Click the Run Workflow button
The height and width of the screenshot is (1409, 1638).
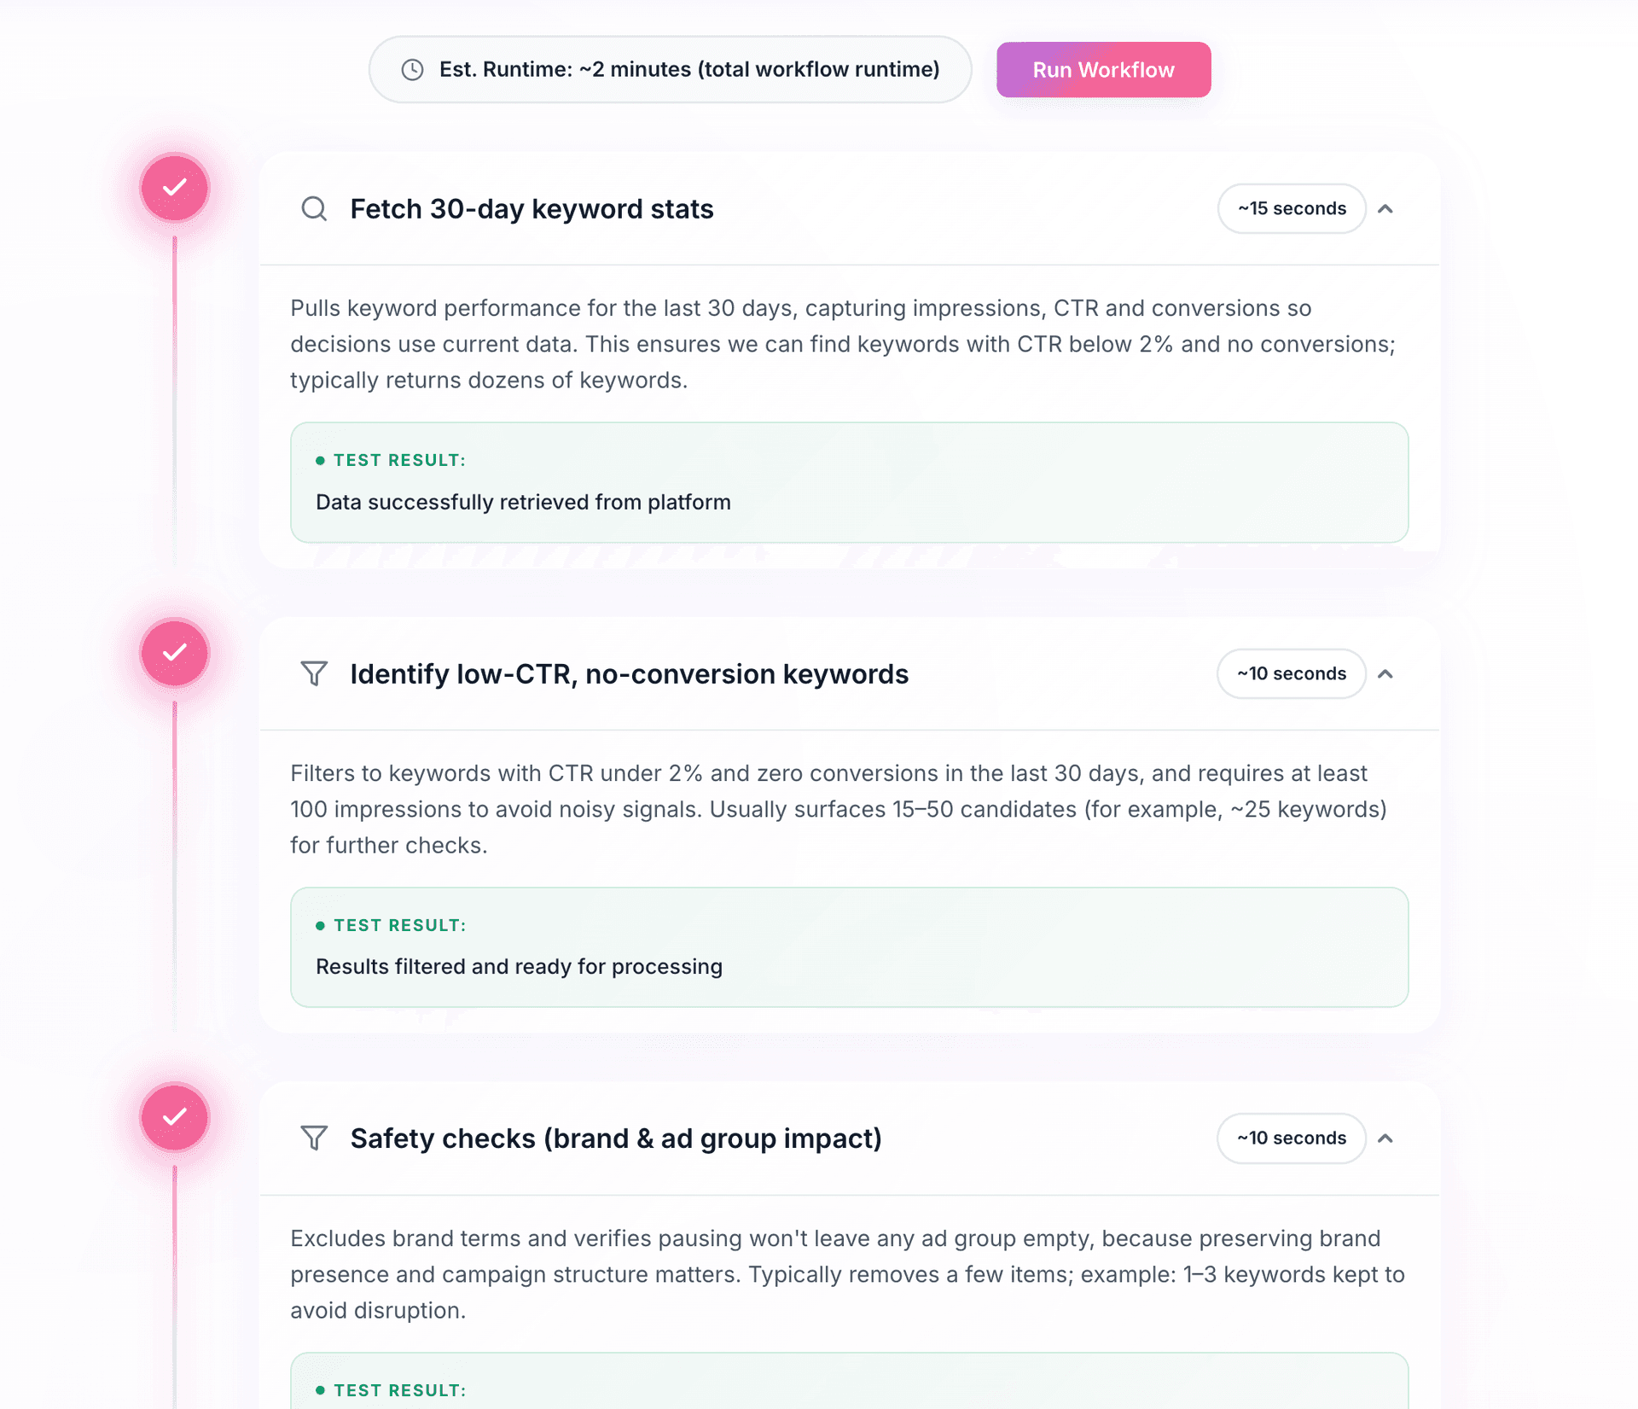(1102, 69)
